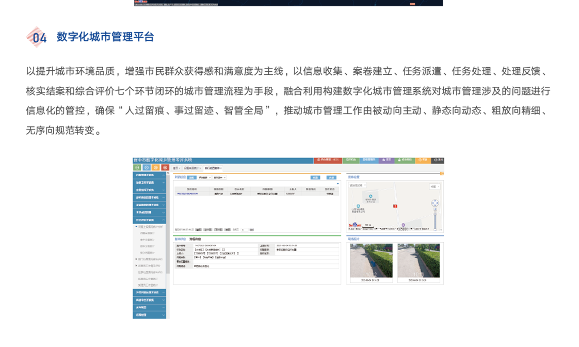Switch to the 首页 tab

pos(176,168)
